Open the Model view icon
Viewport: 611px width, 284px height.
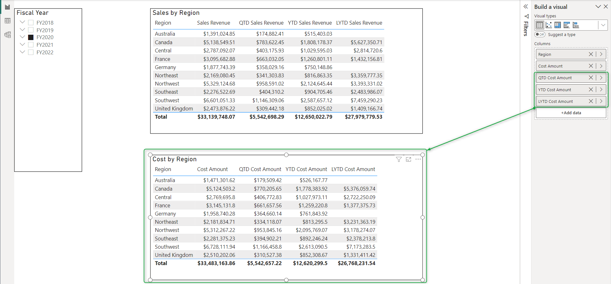coord(8,35)
